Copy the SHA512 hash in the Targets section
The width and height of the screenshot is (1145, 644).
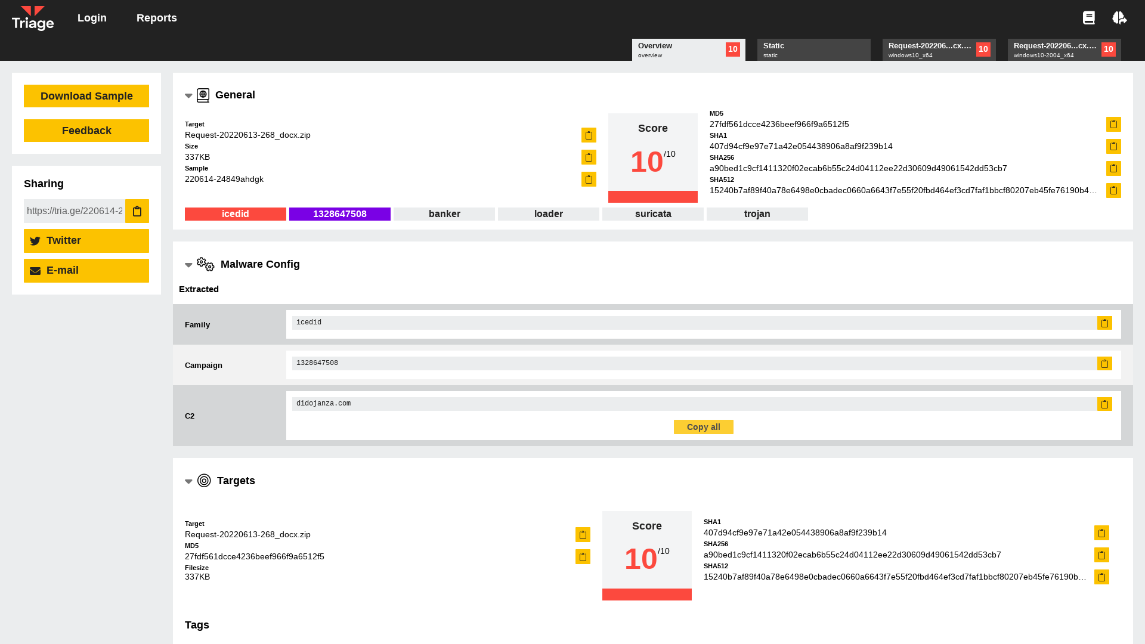tap(1101, 577)
